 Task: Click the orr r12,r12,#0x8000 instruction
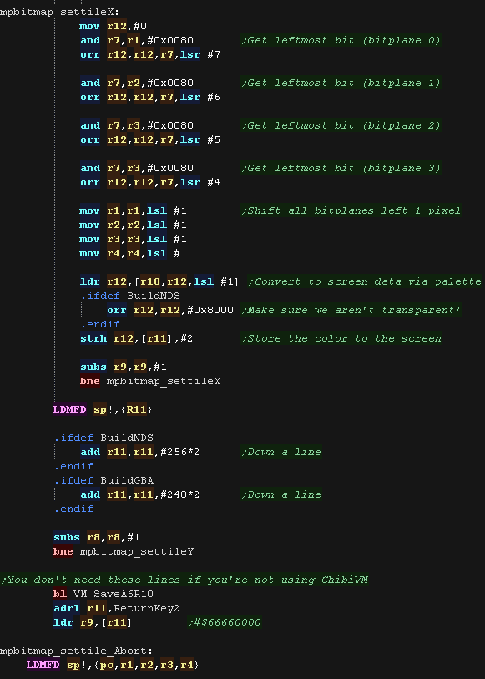click(x=170, y=310)
